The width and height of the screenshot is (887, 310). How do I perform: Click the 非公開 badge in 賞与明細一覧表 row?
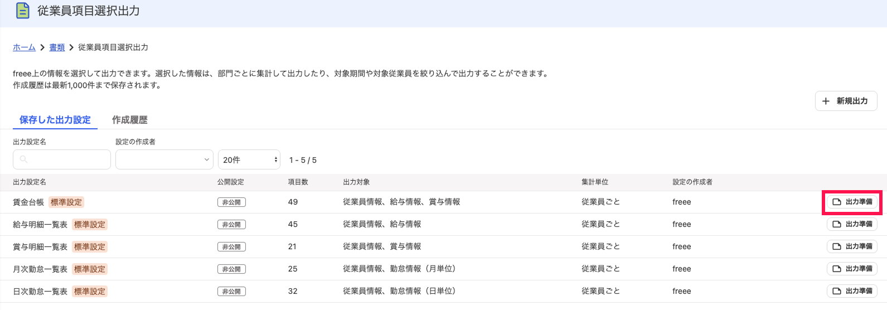(231, 247)
